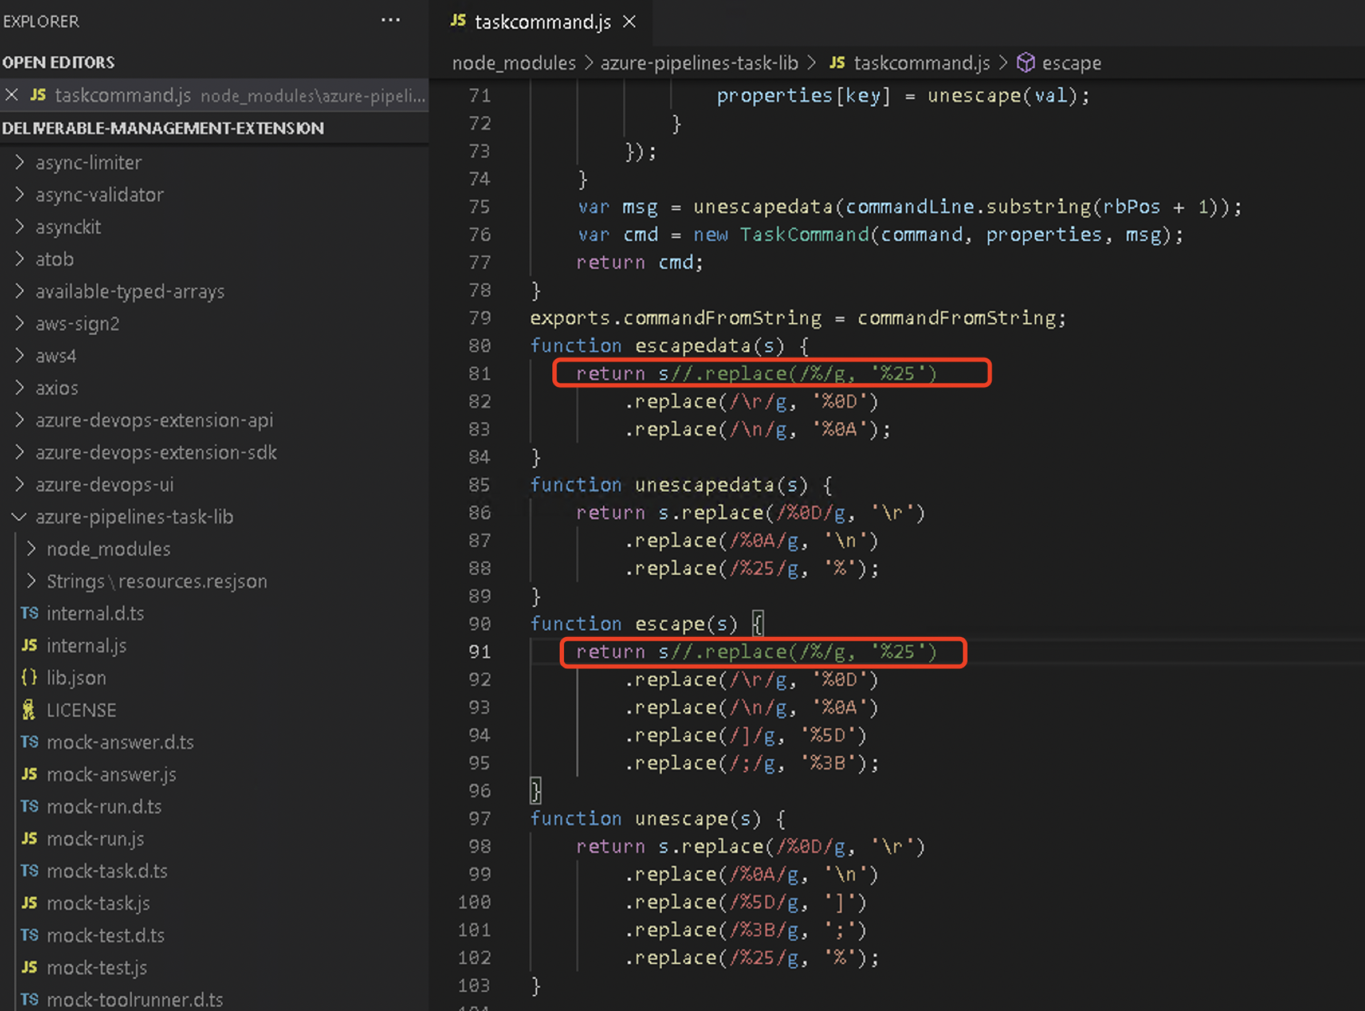Image resolution: width=1365 pixels, height=1011 pixels.
Task: Click taskcommand.js in the breadcrumb
Action: pyautogui.click(x=921, y=63)
